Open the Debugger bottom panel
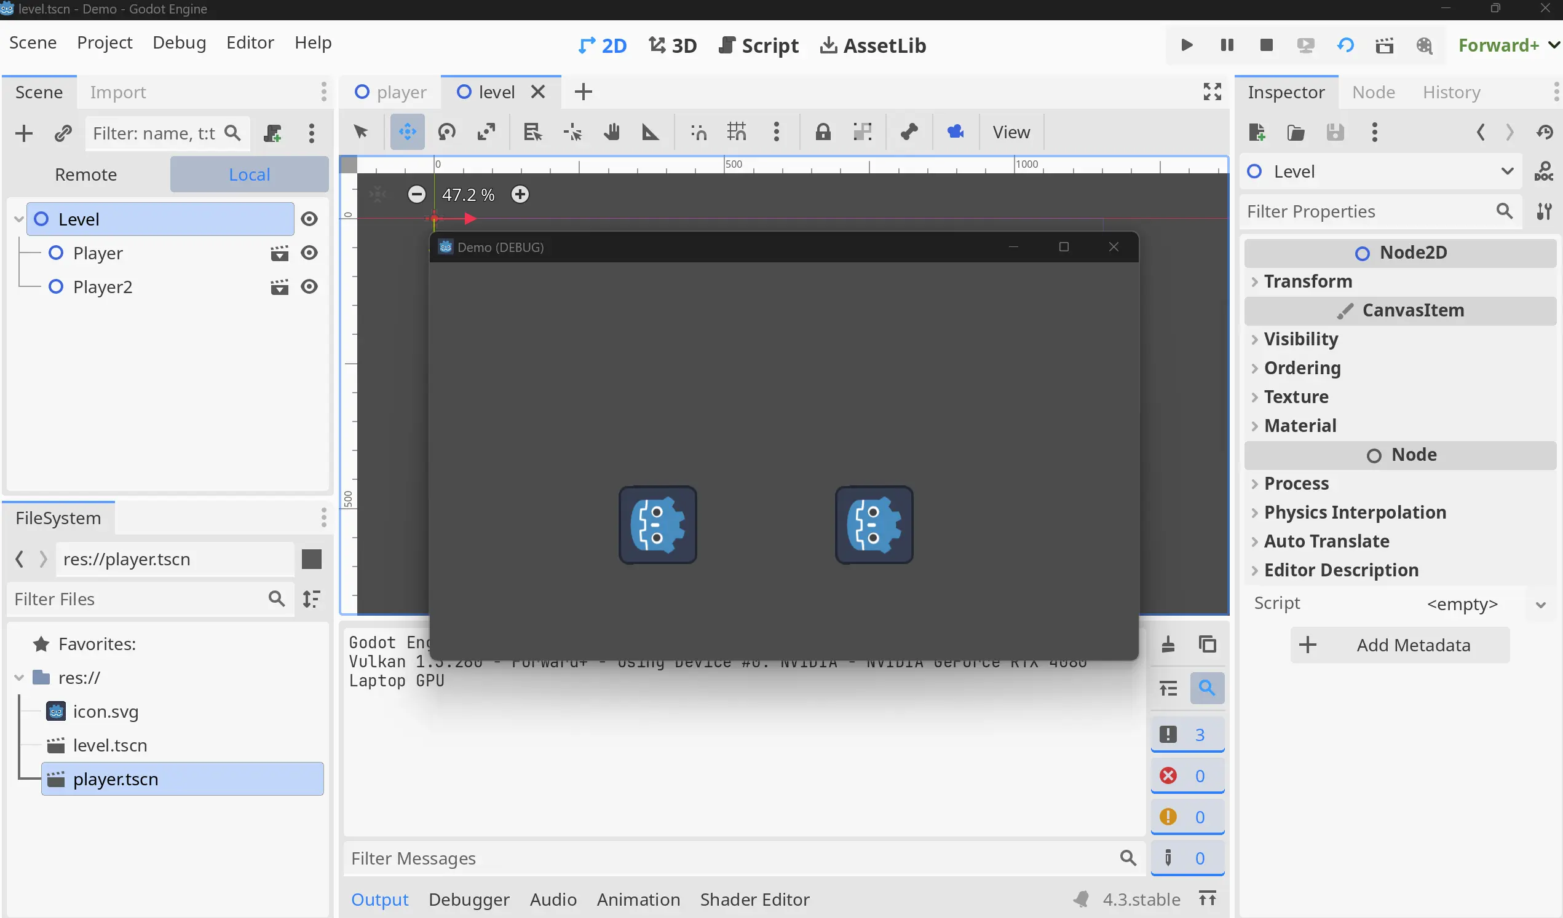1563x918 pixels. 469,900
